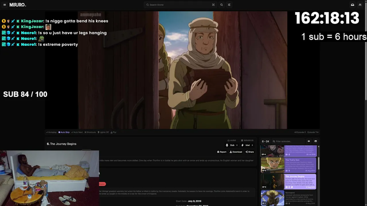Toggle the Autoplay option
The height and width of the screenshot is (206, 367).
click(51, 132)
